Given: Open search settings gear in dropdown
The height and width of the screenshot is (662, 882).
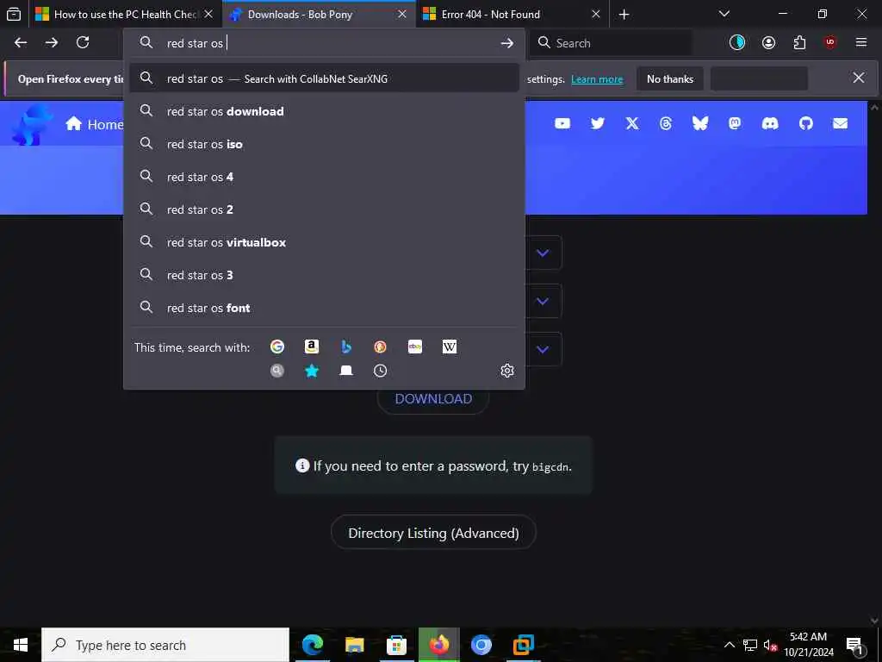Looking at the screenshot, I should (x=506, y=371).
